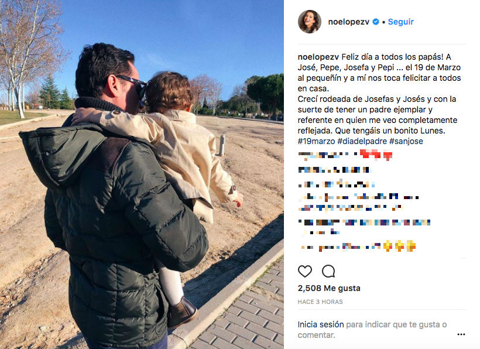Open the three-dot more options menu
The height and width of the screenshot is (349, 480).
461,334
